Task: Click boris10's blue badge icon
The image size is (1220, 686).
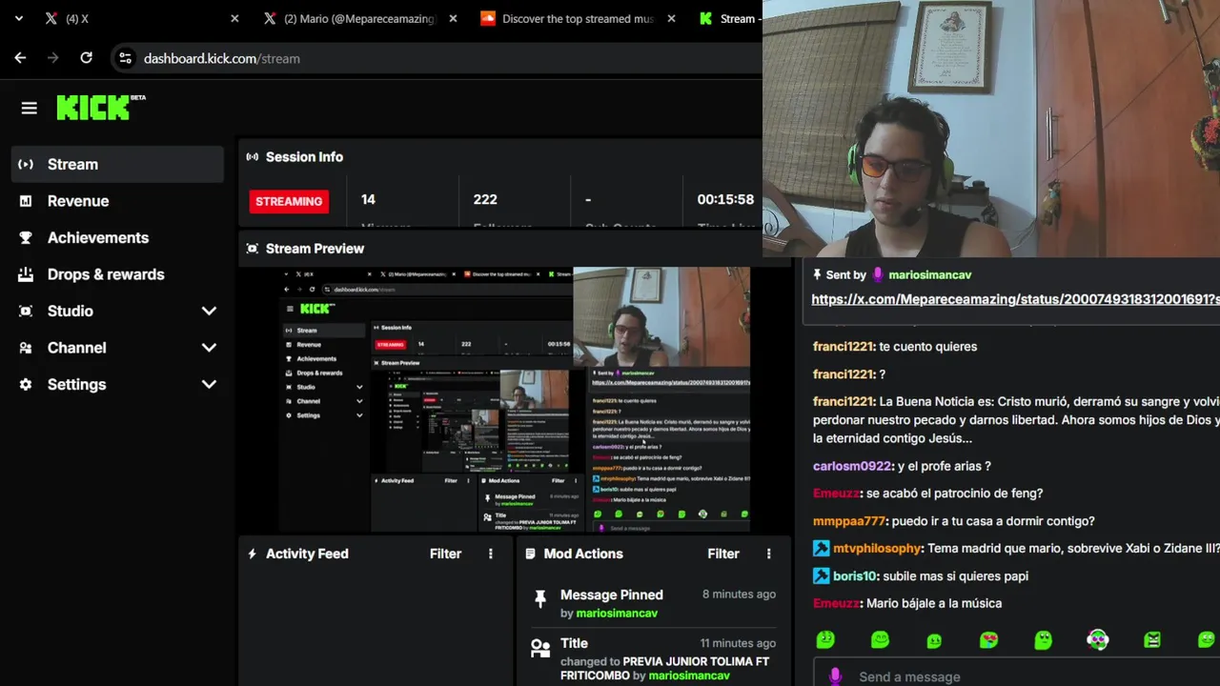Action: tap(821, 576)
